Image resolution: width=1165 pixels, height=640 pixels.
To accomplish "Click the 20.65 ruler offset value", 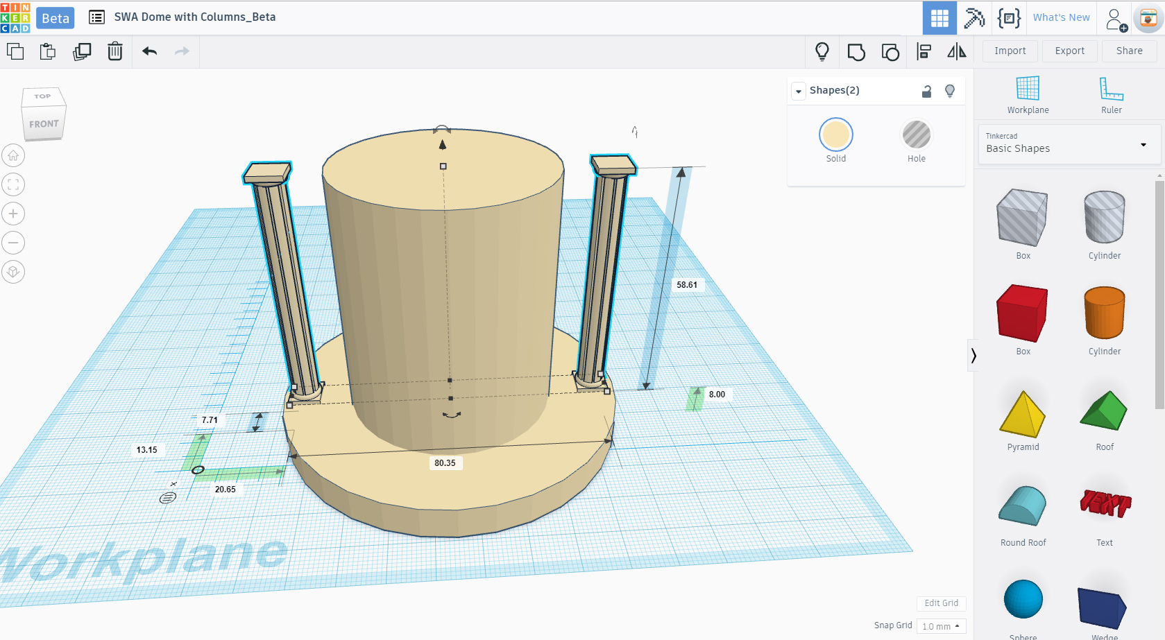I will coord(225,490).
